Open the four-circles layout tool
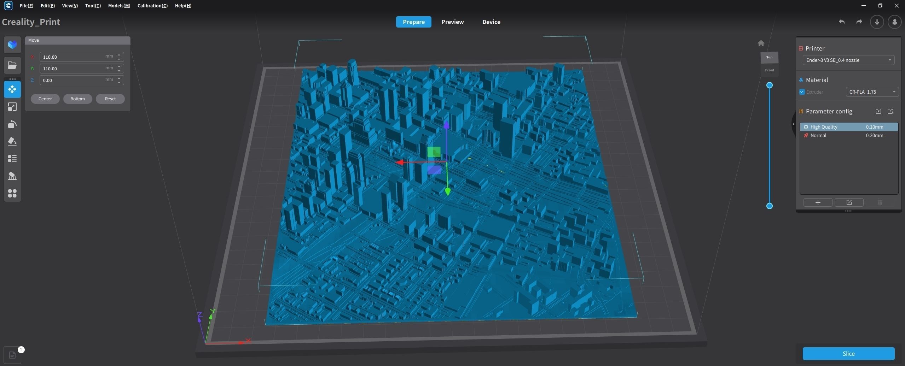This screenshot has width=905, height=366. 12,193
